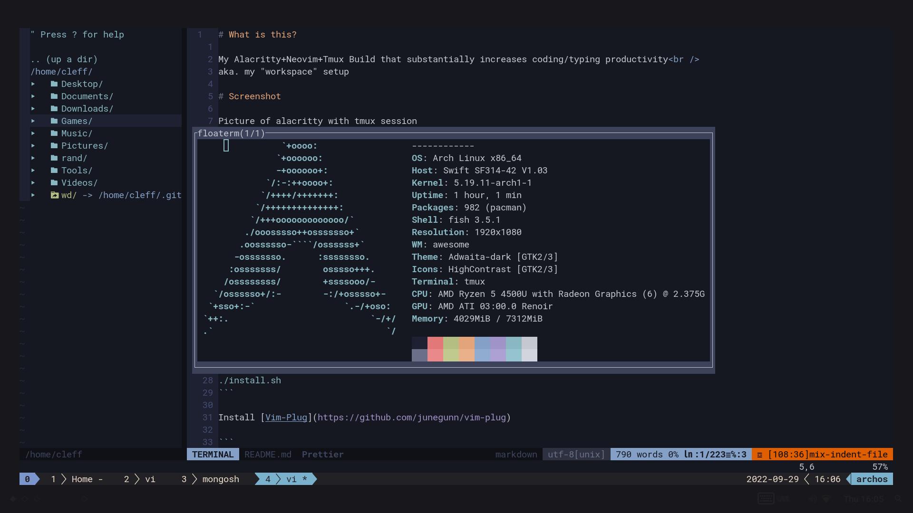
Task: Click the 2022-09-29 date in tmux bar
Action: 772,479
